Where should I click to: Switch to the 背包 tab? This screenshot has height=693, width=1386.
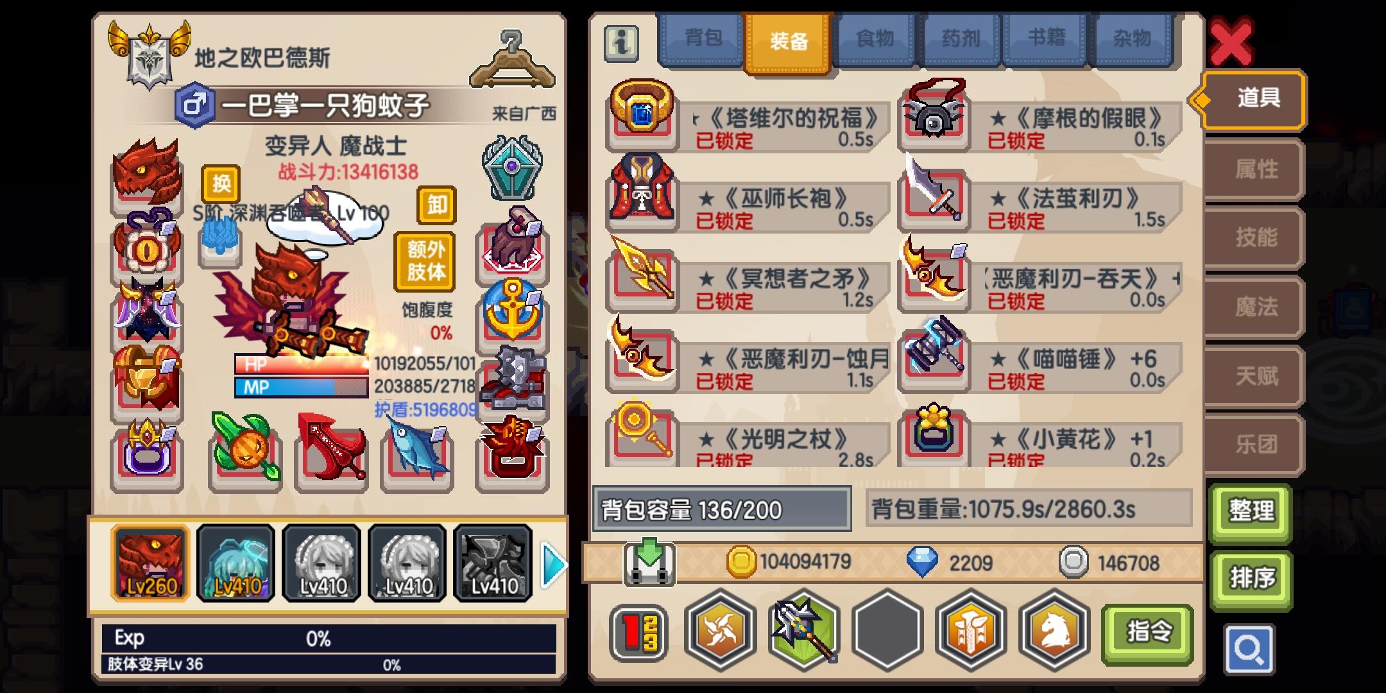pyautogui.click(x=703, y=38)
